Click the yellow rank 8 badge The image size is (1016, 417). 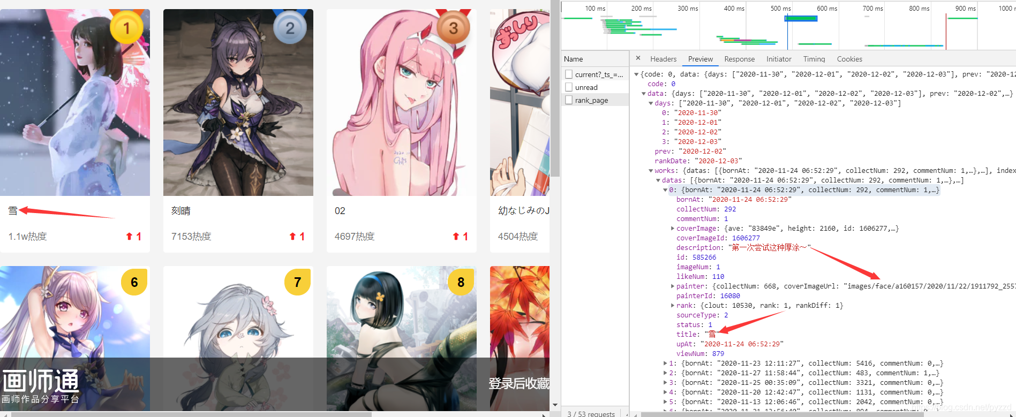(x=461, y=282)
